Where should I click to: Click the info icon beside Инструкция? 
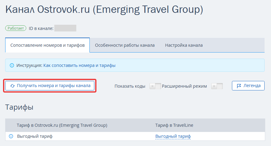pyautogui.click(x=12, y=65)
